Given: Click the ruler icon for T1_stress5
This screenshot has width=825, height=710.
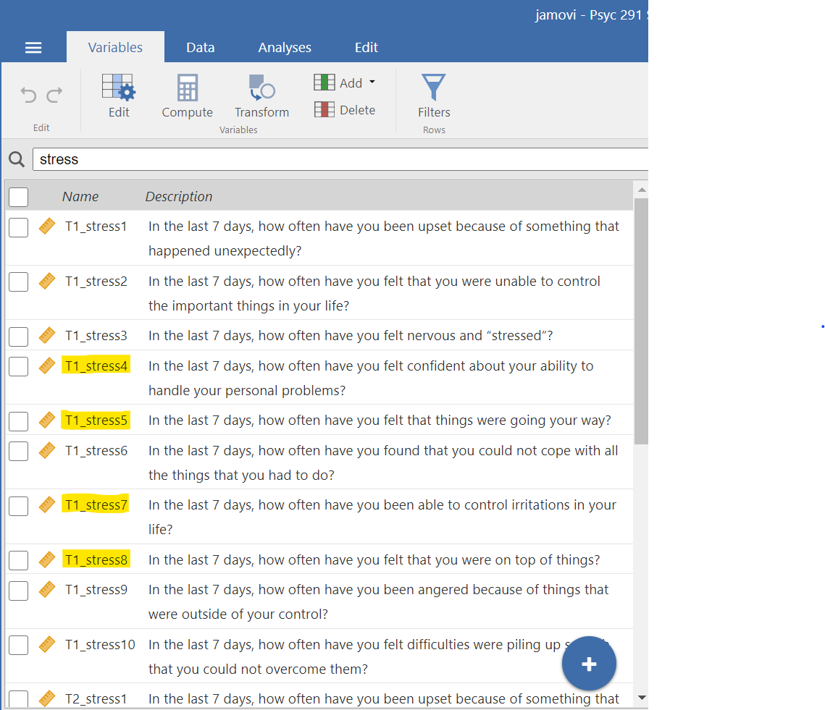Looking at the screenshot, I should 47,420.
